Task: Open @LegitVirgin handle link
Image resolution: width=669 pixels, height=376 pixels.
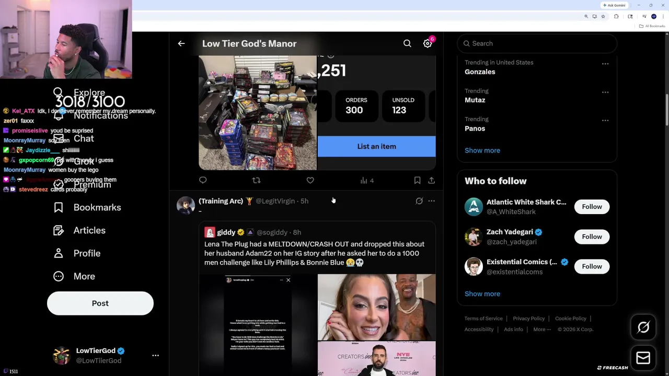Action: click(x=275, y=201)
